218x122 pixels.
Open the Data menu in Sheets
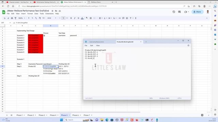[36, 14]
